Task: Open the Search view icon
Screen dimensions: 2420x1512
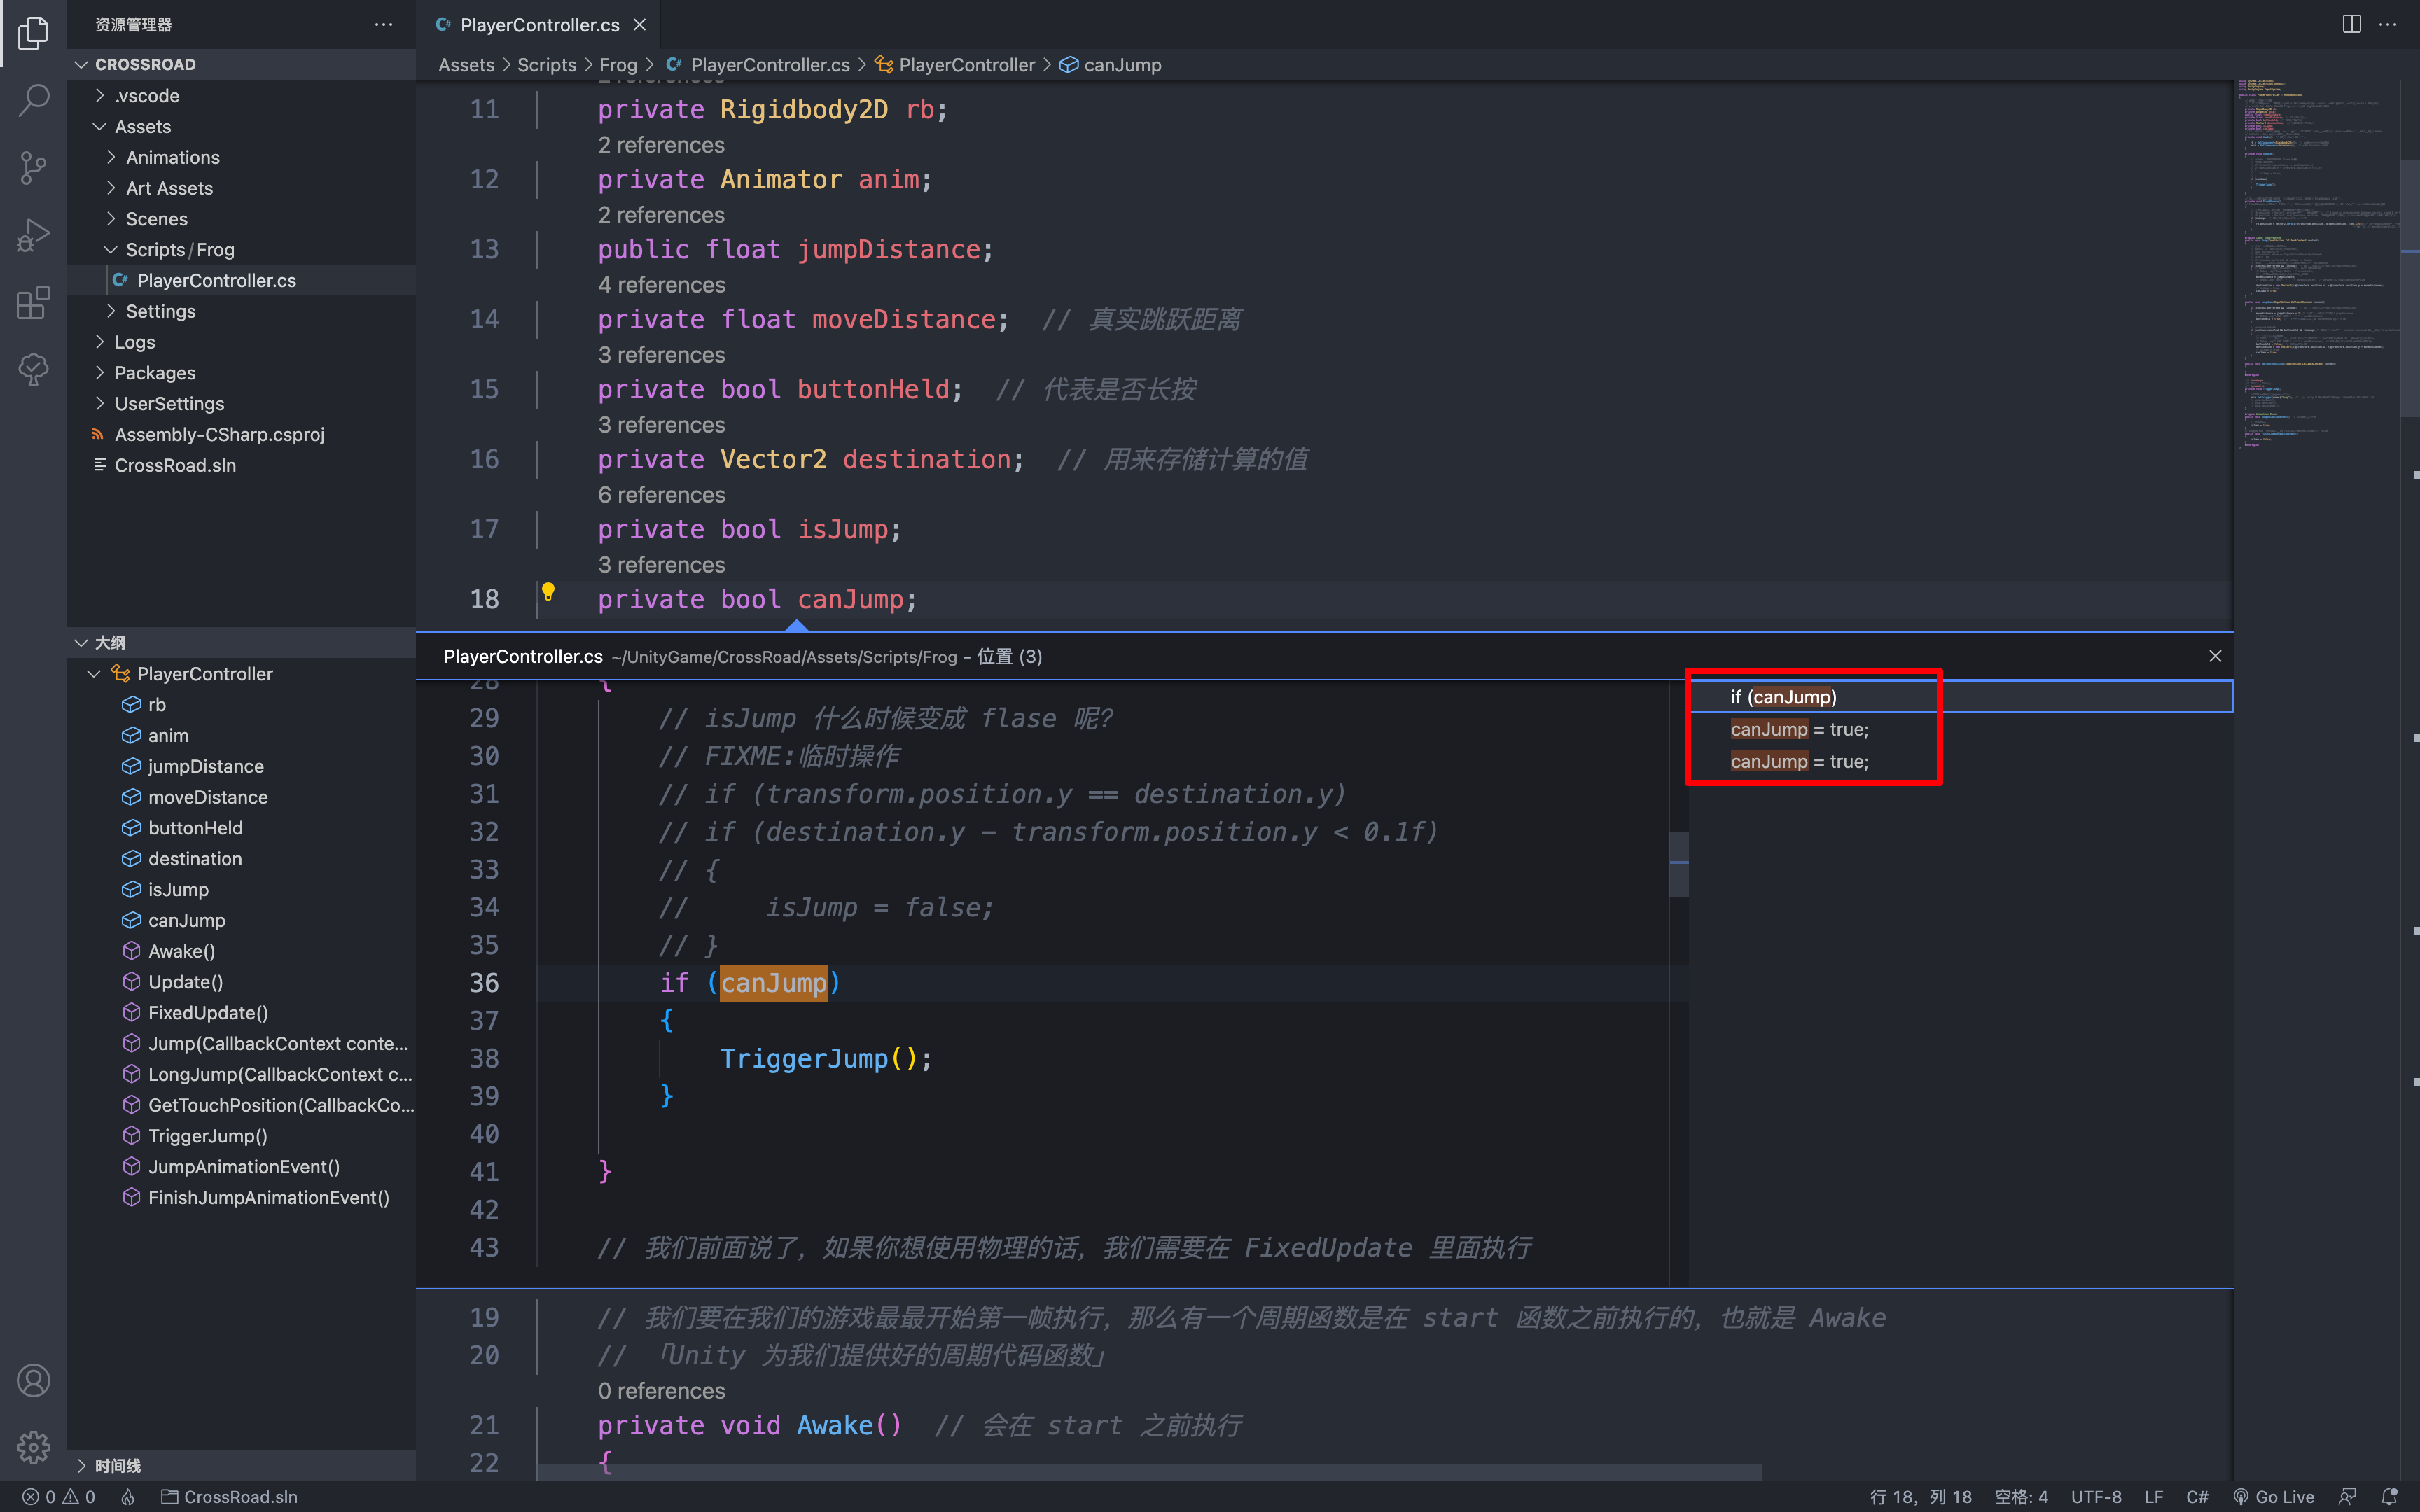Action: [x=33, y=100]
